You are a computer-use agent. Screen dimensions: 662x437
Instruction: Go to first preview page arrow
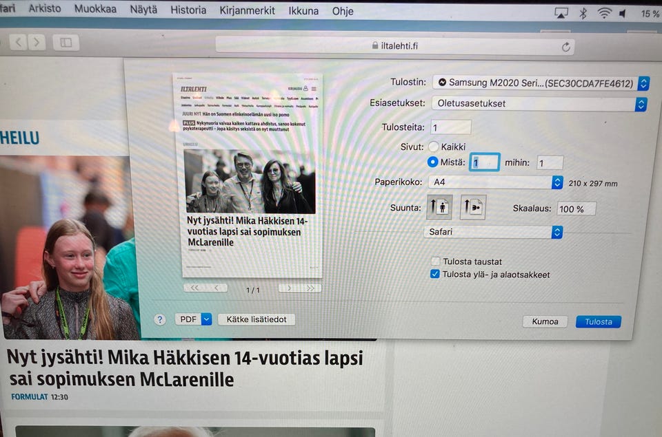tap(194, 288)
